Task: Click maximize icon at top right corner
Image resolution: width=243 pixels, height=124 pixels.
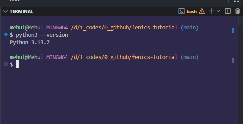Action: pyautogui.click(x=237, y=1)
